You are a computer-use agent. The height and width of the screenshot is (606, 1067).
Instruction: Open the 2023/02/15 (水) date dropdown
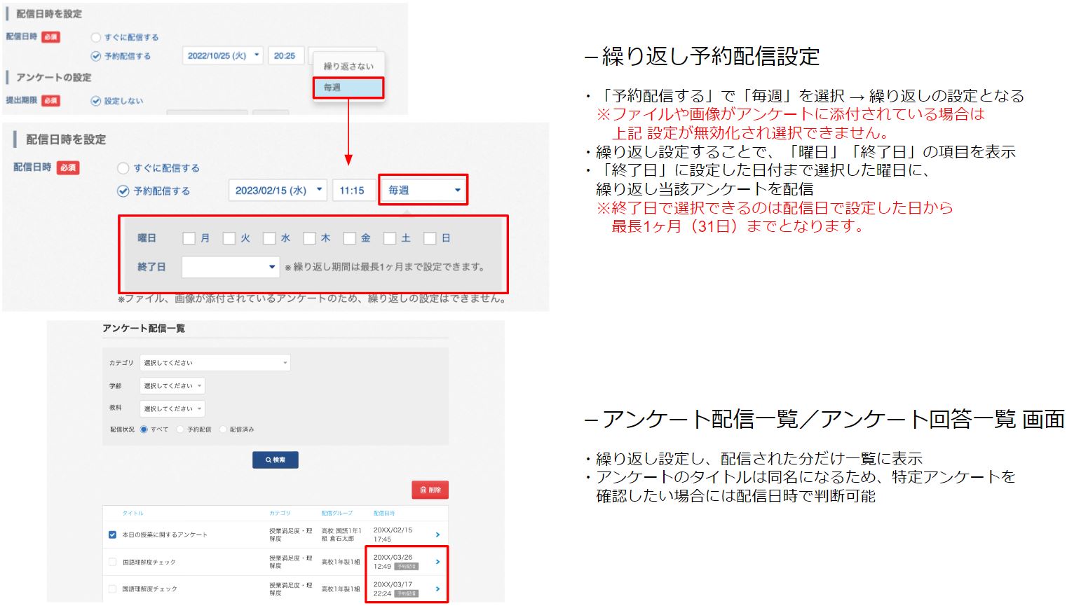(x=278, y=191)
